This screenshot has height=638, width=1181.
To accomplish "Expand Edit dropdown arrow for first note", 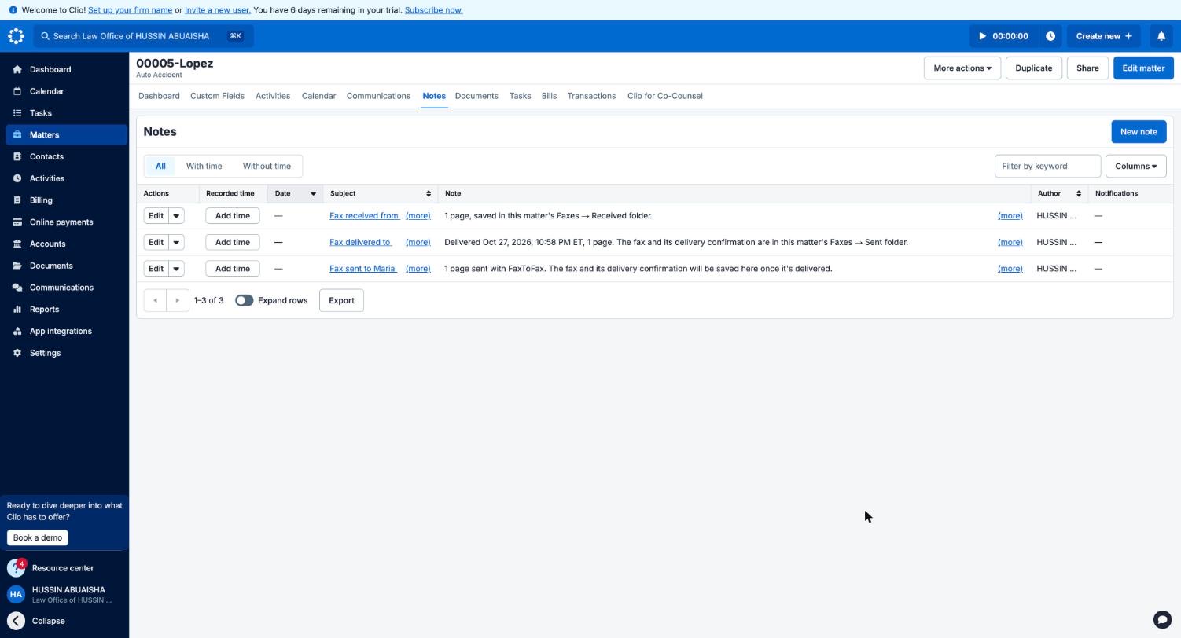I will point(176,216).
